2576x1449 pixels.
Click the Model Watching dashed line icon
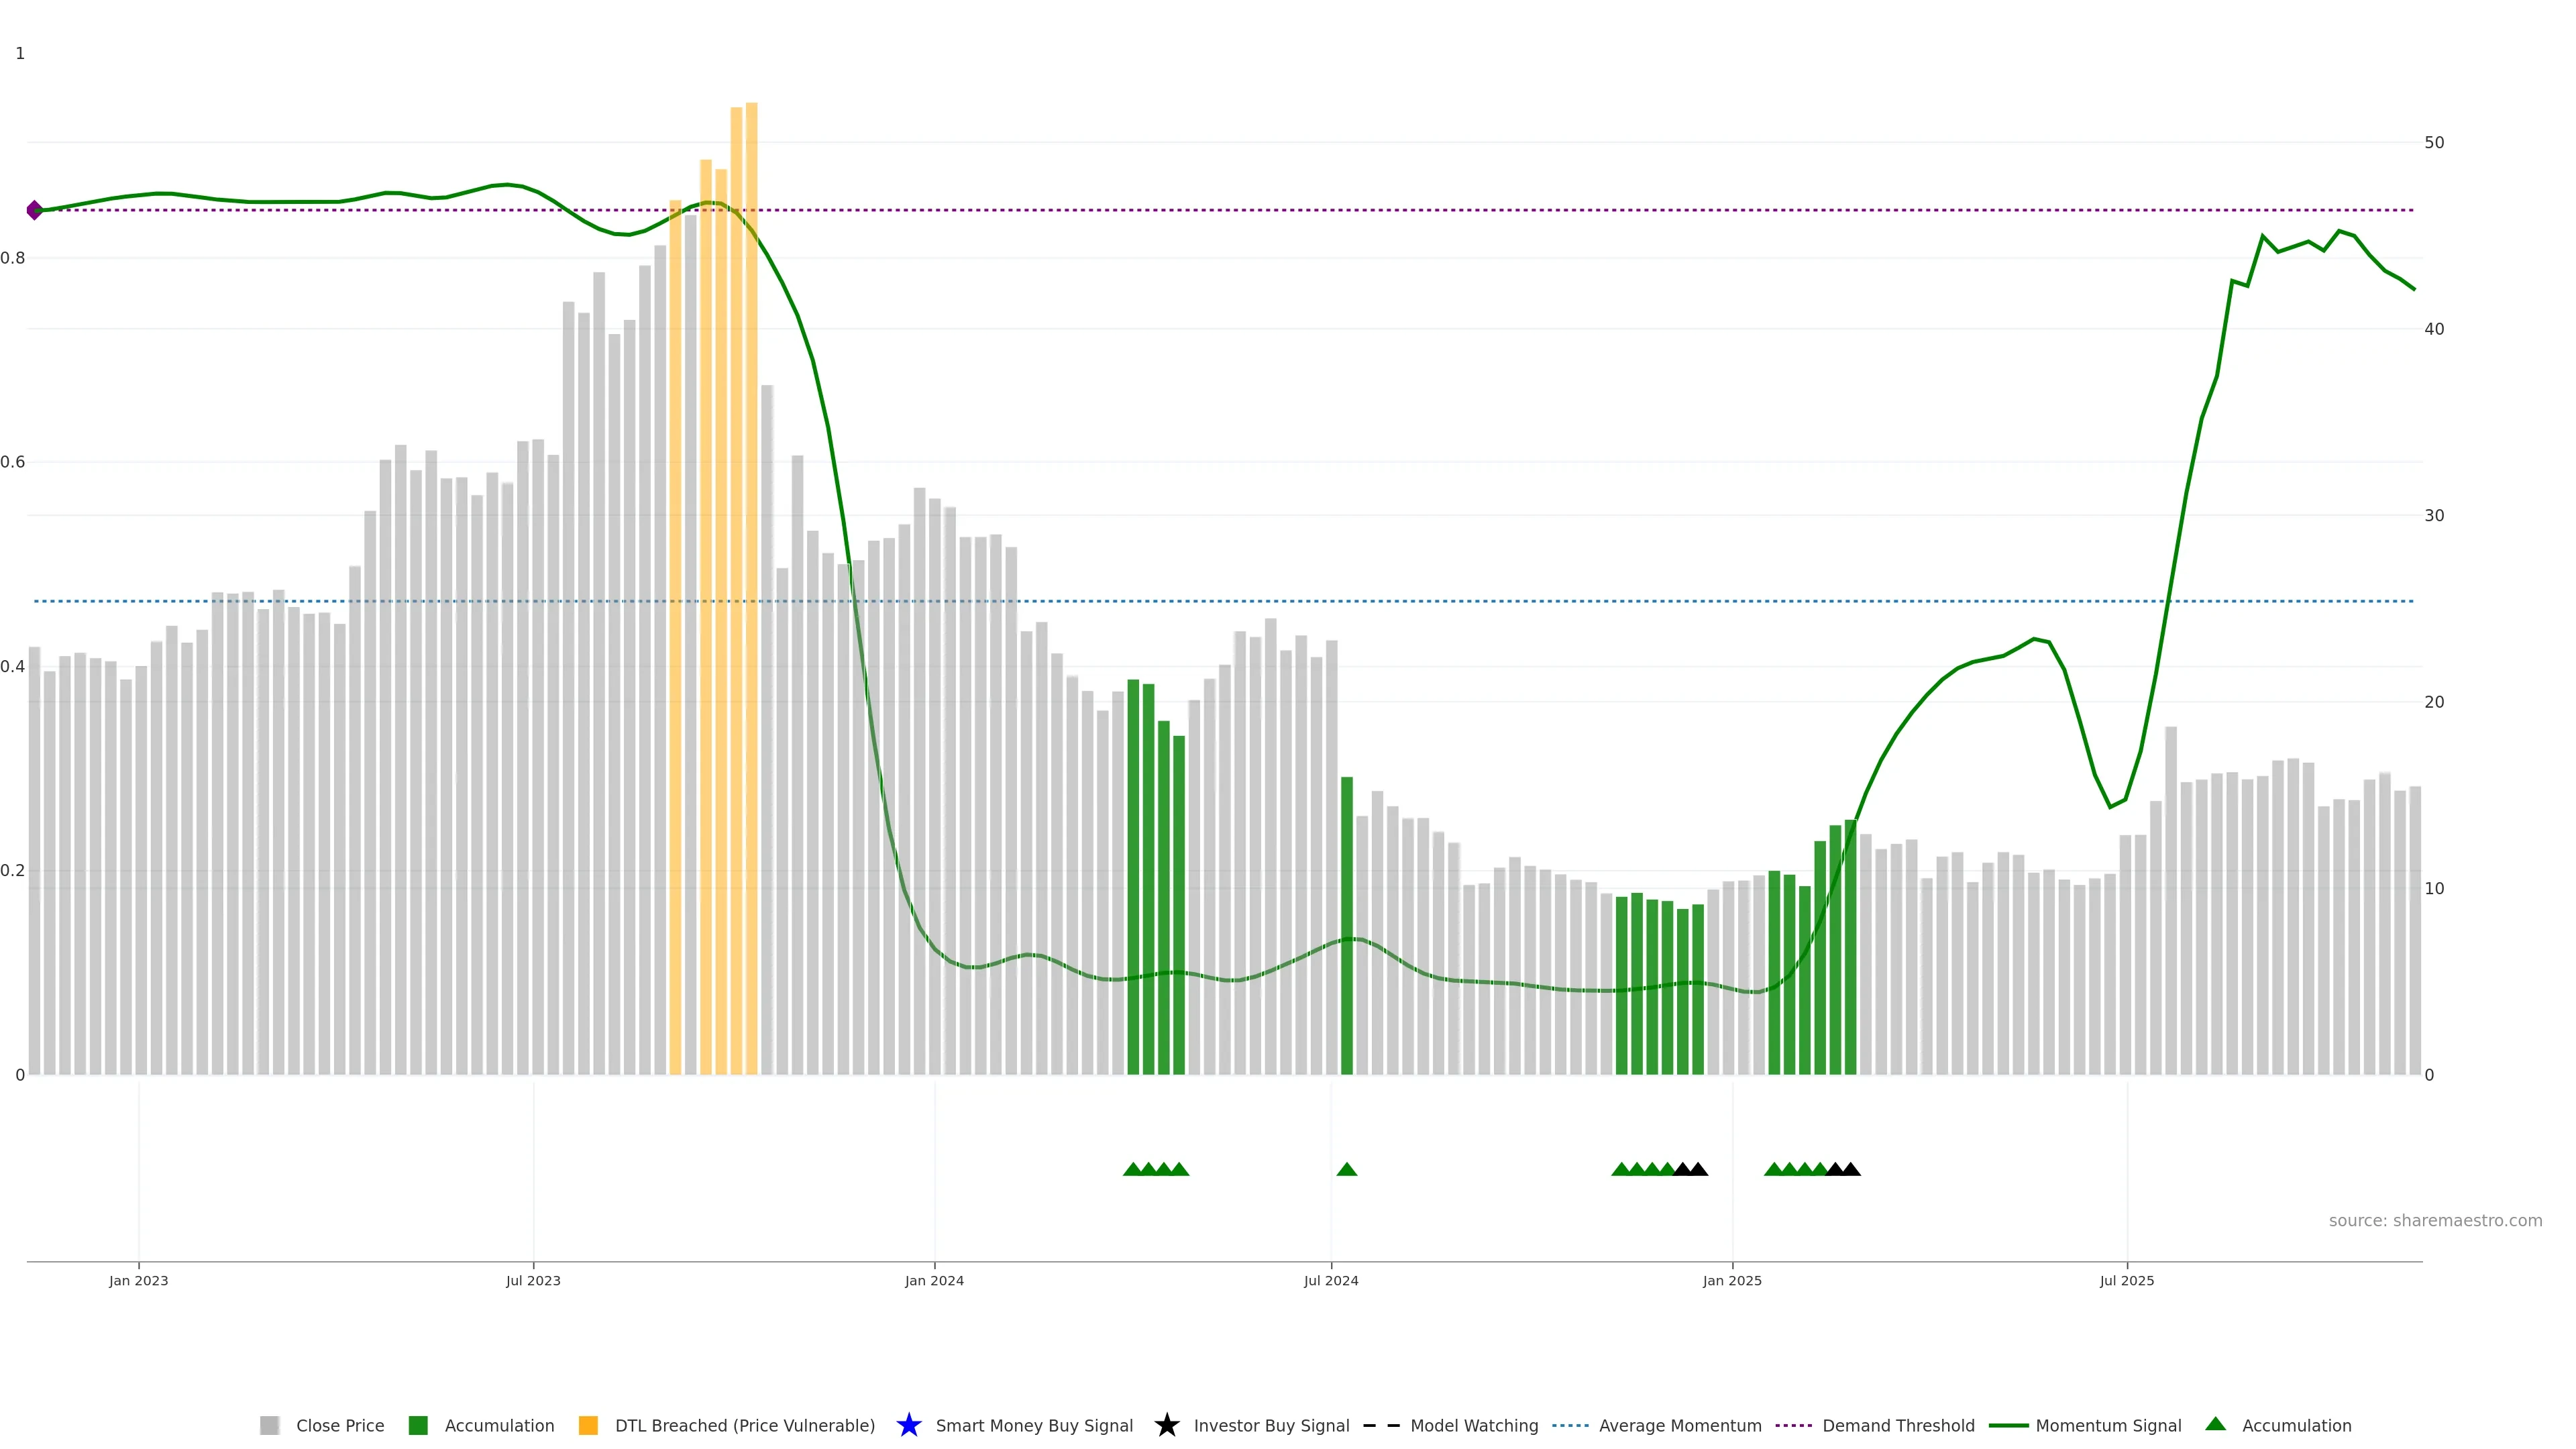[1381, 1425]
